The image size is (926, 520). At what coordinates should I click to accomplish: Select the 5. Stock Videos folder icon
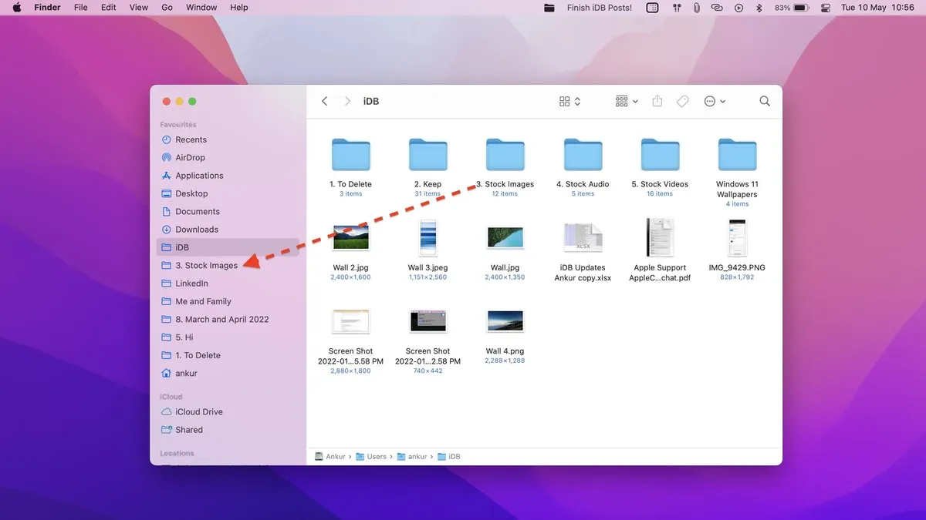pos(660,155)
